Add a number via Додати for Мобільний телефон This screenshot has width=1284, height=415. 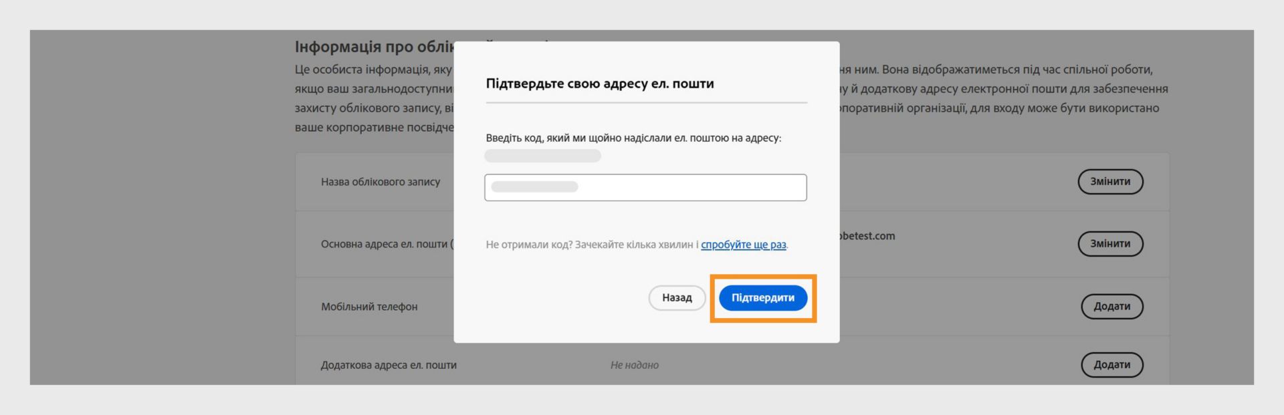point(1112,307)
